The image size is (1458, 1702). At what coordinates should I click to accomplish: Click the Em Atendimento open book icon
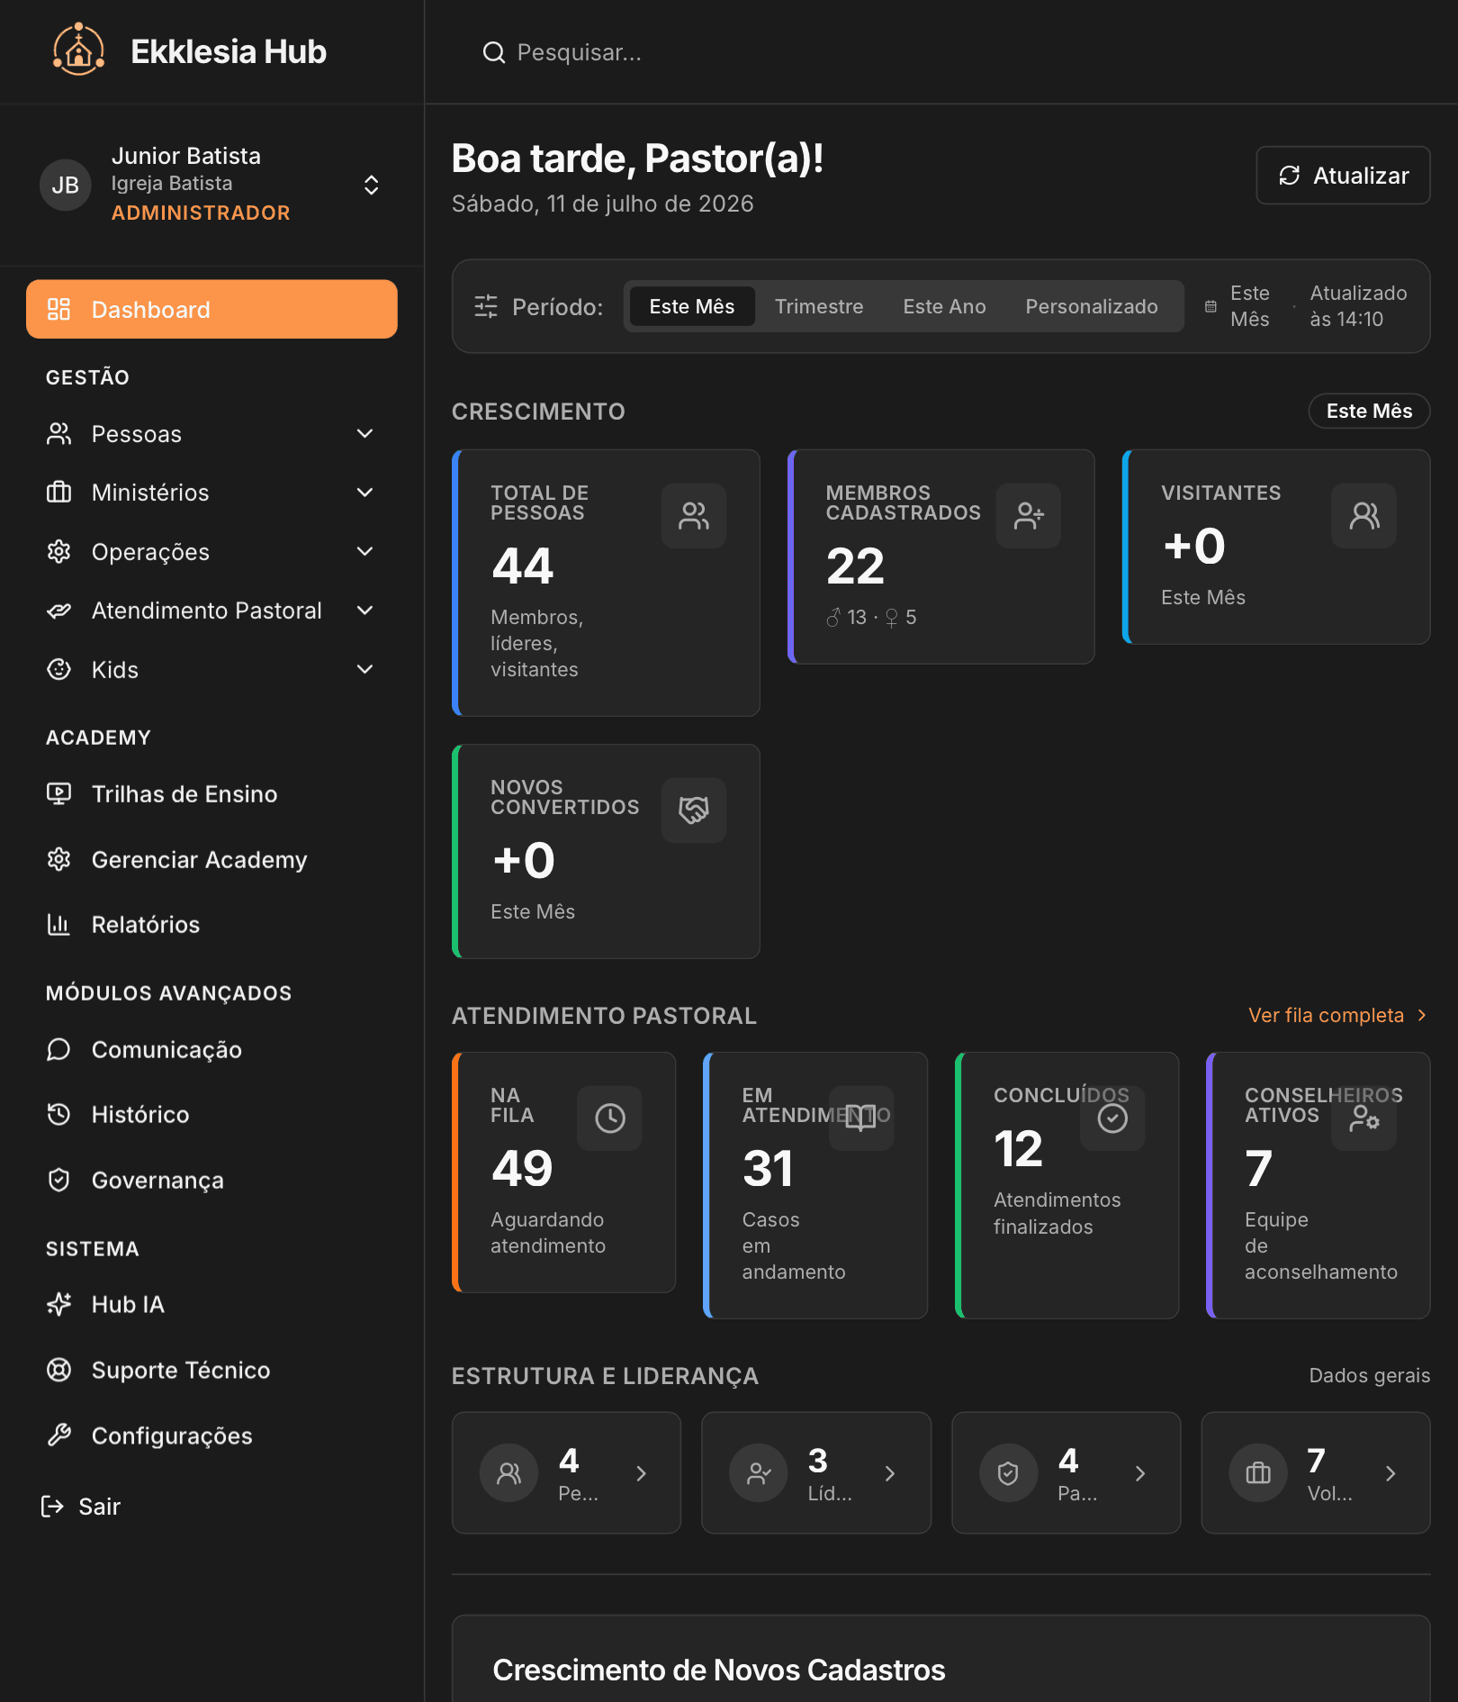pyautogui.click(x=861, y=1118)
